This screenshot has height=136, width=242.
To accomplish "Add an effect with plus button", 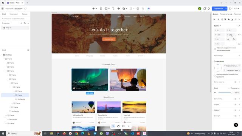I will click(239, 110).
